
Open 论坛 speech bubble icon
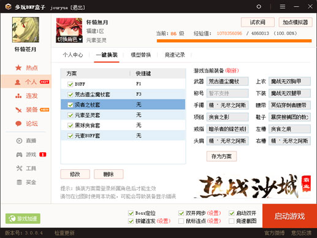click(18, 123)
